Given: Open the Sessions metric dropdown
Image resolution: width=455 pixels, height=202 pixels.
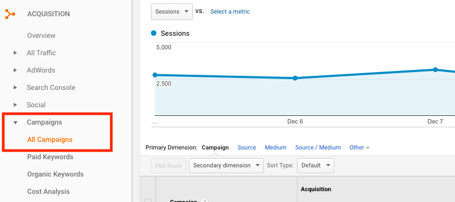Looking at the screenshot, I should (172, 11).
